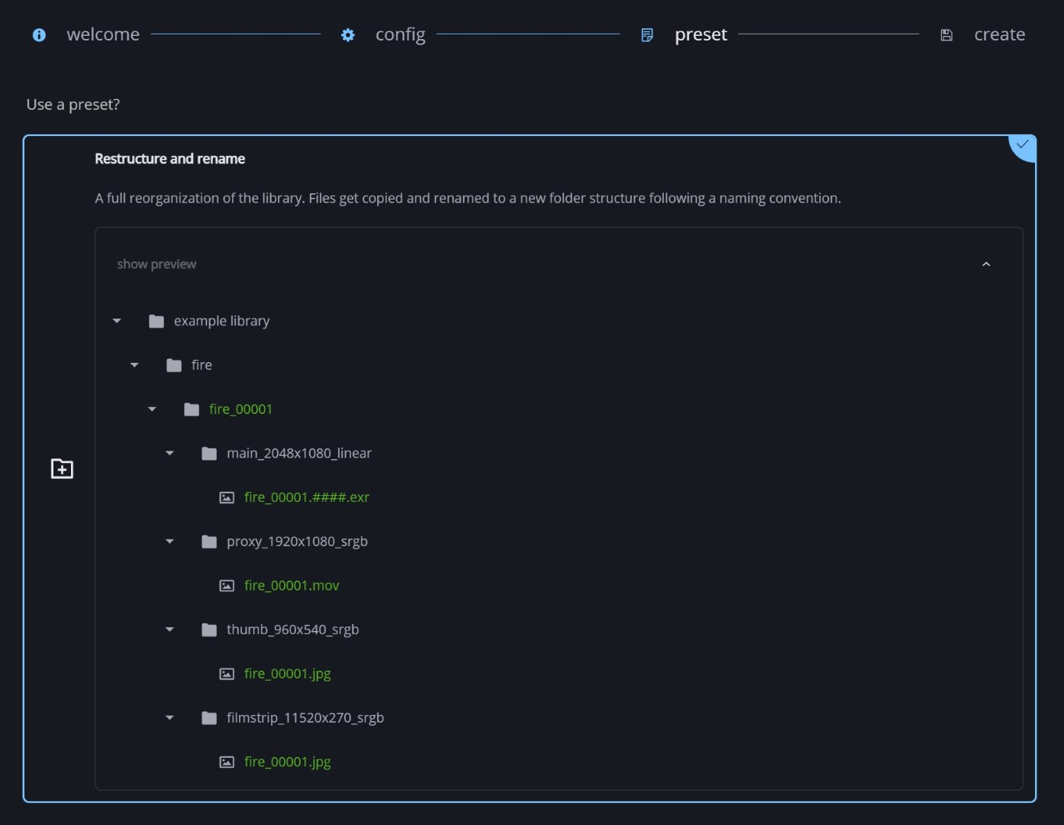Viewport: 1064px width, 825px height.
Task: Collapse the show preview panel chevron
Action: coord(986,264)
